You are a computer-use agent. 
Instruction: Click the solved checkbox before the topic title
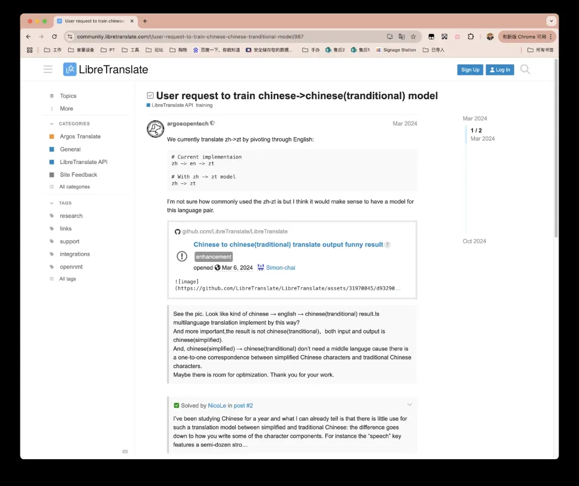(150, 95)
